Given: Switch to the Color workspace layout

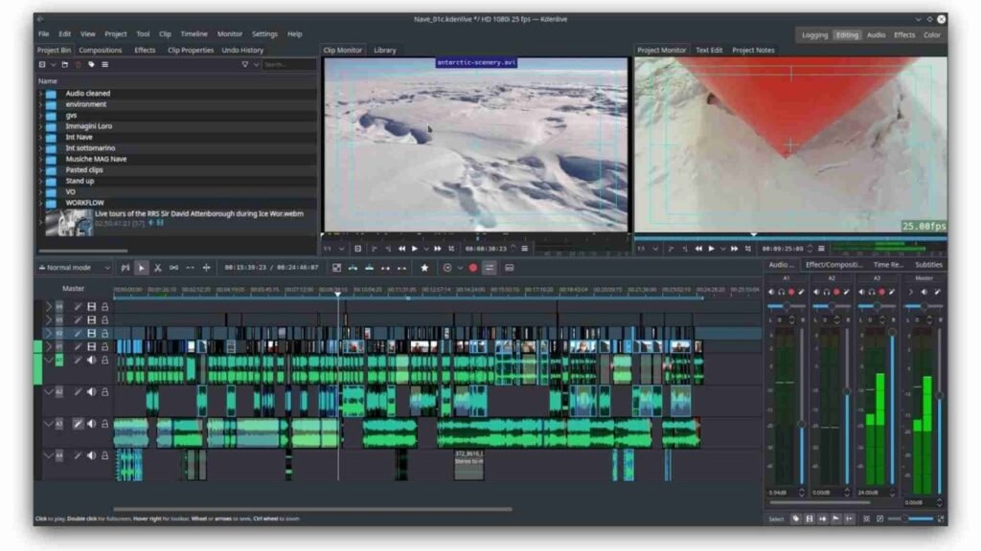Looking at the screenshot, I should [931, 34].
